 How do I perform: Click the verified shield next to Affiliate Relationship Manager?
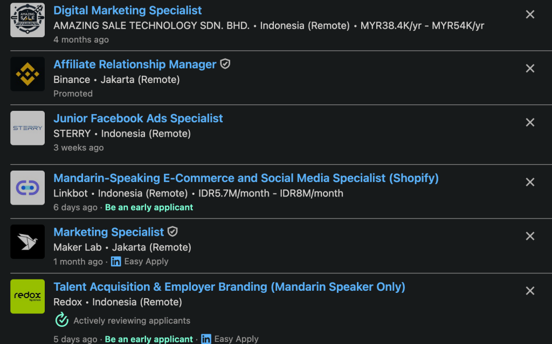225,64
